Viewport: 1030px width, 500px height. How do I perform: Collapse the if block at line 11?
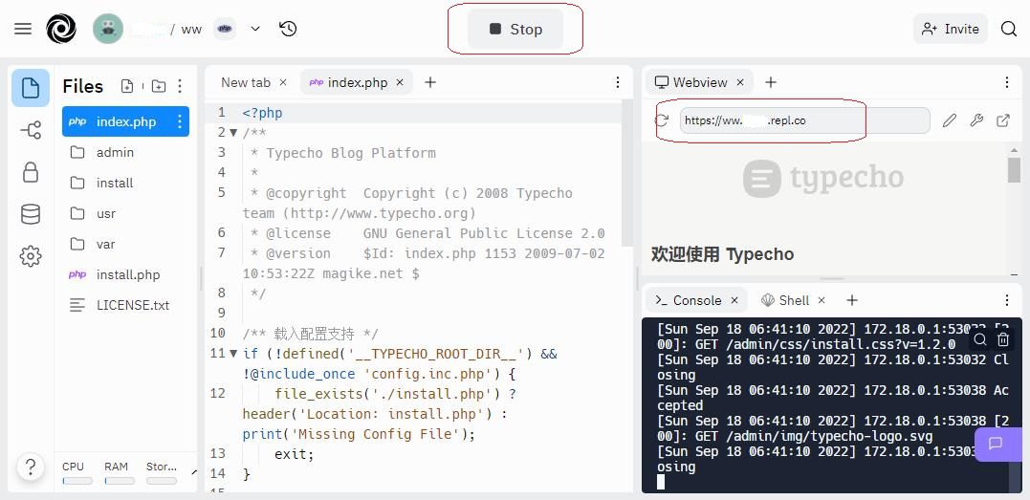(x=233, y=354)
